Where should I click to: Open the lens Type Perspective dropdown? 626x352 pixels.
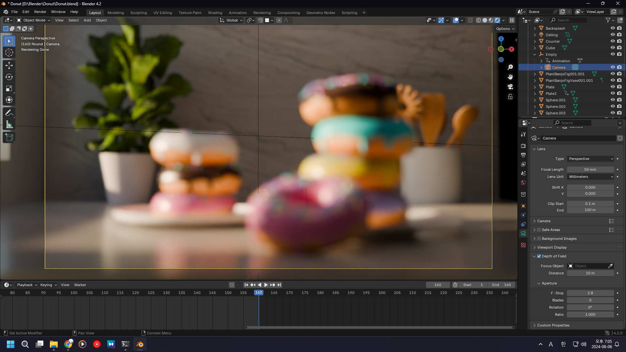coord(590,159)
